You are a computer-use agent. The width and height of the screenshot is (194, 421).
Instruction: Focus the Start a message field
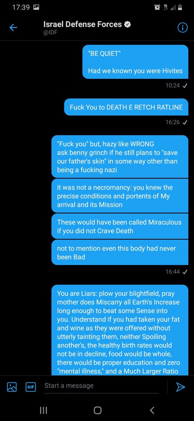[102, 386]
